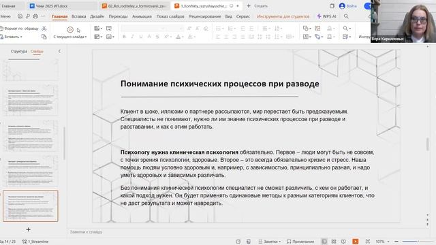Click the quick toolbar icon between Save and Print
Screen dimensions: 436x245
(28, 16)
